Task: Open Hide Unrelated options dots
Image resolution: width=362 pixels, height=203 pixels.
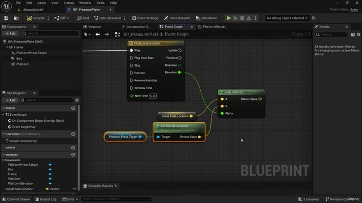Action: pos(124,18)
